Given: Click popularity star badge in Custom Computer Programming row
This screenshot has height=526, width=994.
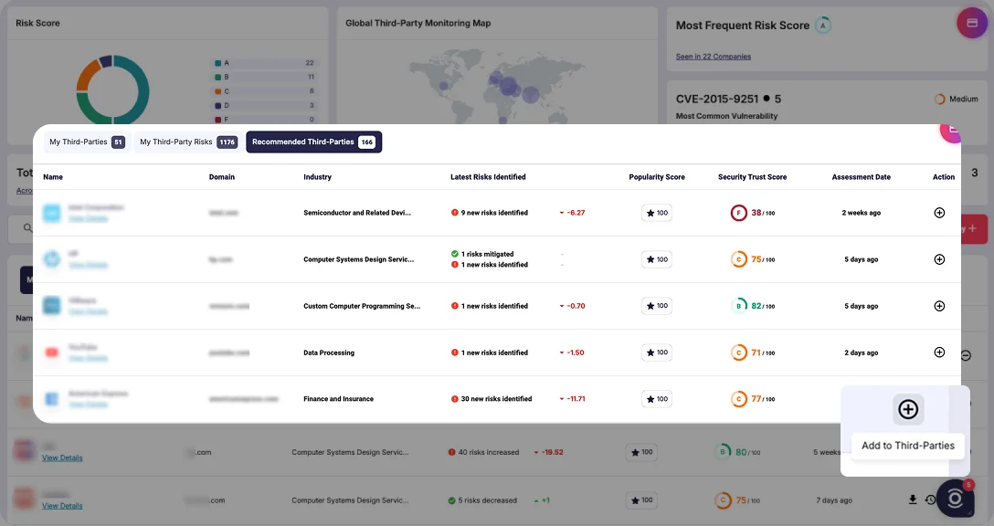Looking at the screenshot, I should pos(657,306).
